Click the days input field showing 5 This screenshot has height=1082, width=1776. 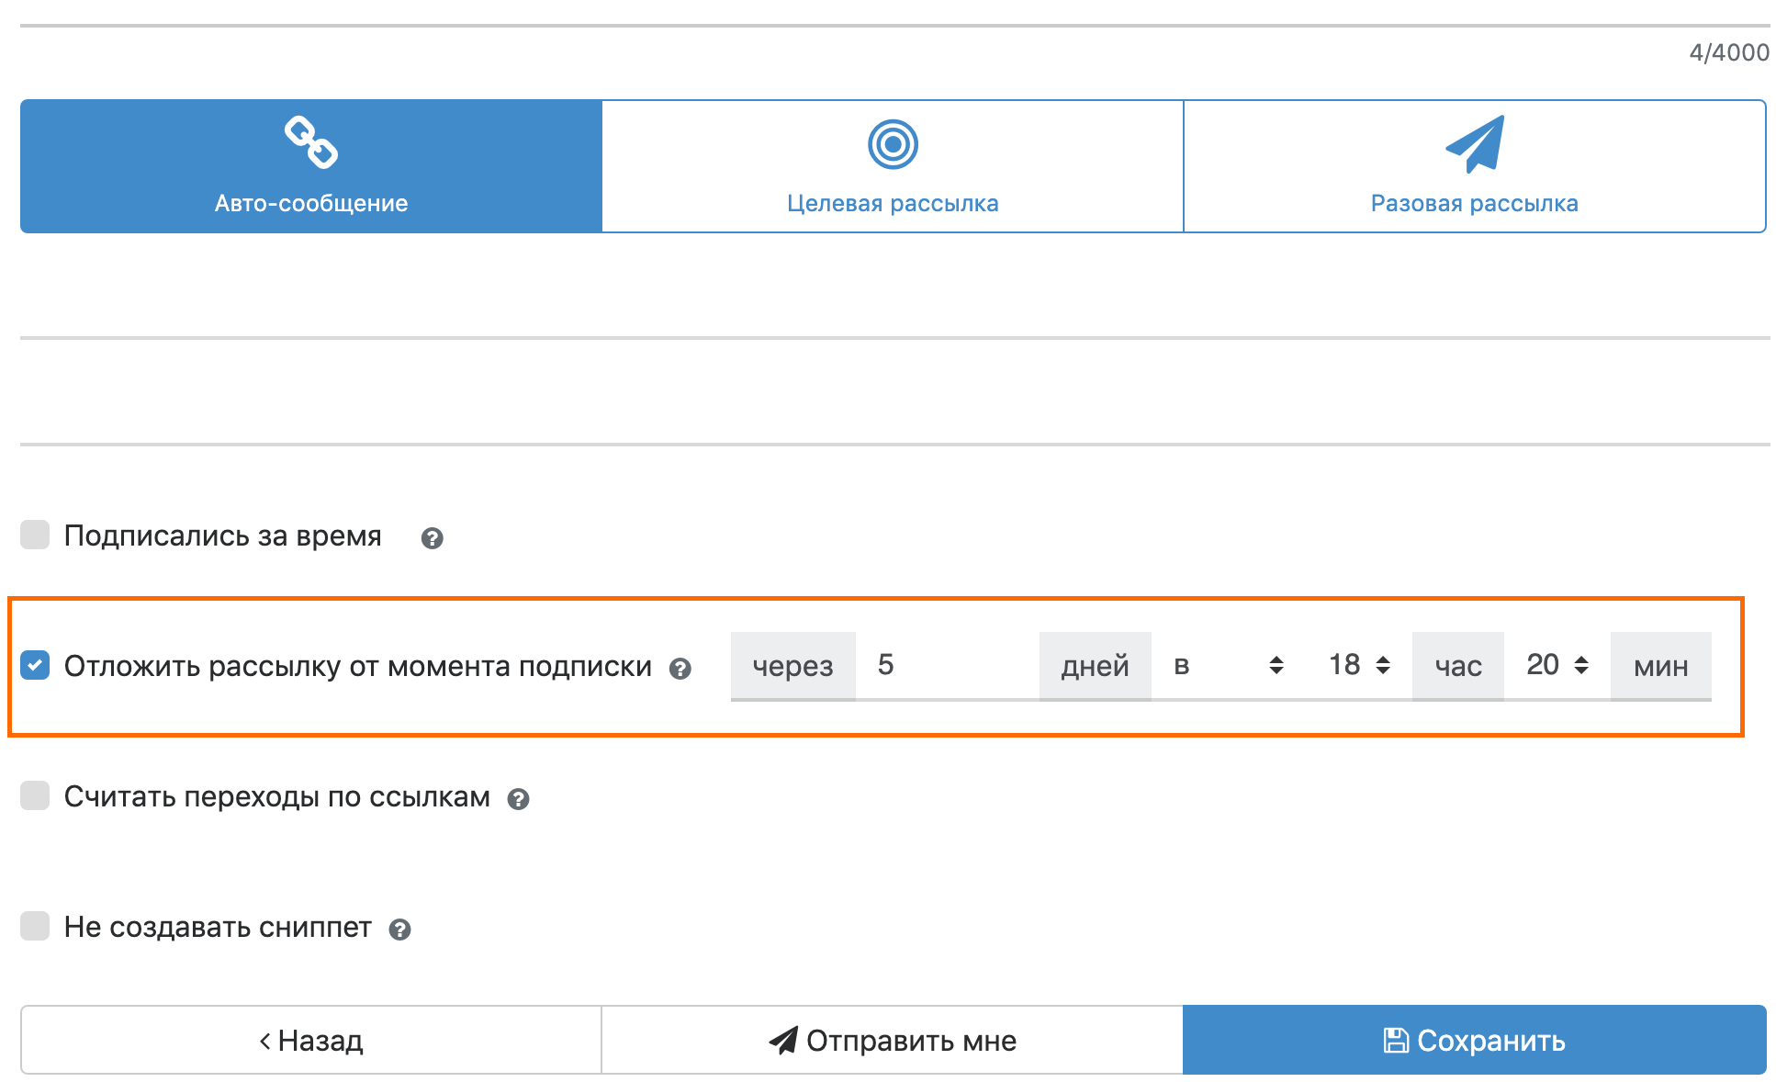click(946, 665)
